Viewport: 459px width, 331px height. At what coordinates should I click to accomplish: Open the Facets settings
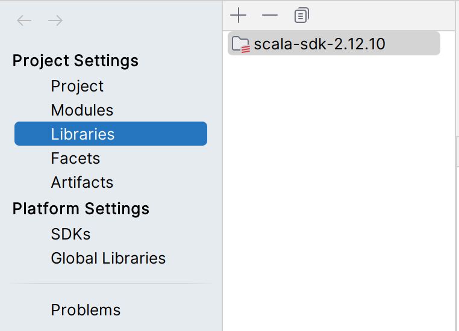coord(75,158)
